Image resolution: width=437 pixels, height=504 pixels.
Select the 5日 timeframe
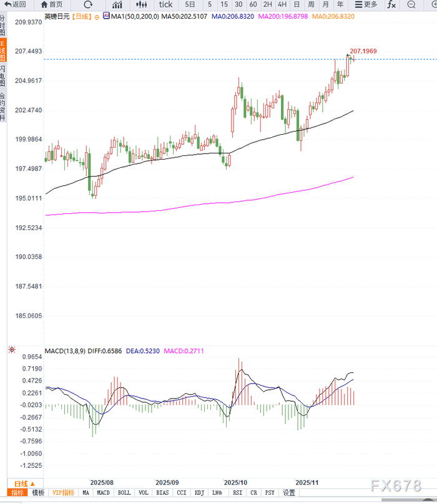click(x=190, y=4)
